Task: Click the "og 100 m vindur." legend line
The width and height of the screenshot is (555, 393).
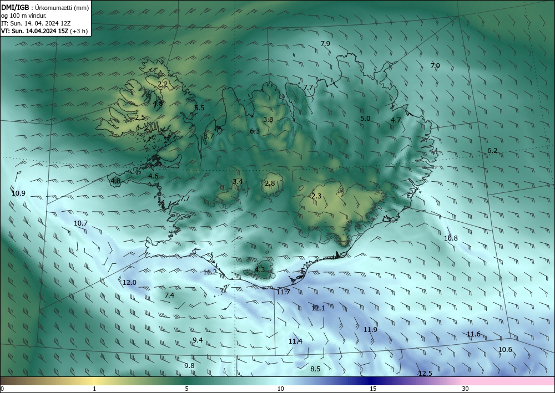Action: pyautogui.click(x=24, y=16)
